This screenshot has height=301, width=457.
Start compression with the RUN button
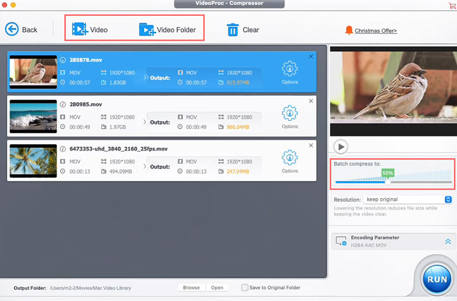[437, 279]
